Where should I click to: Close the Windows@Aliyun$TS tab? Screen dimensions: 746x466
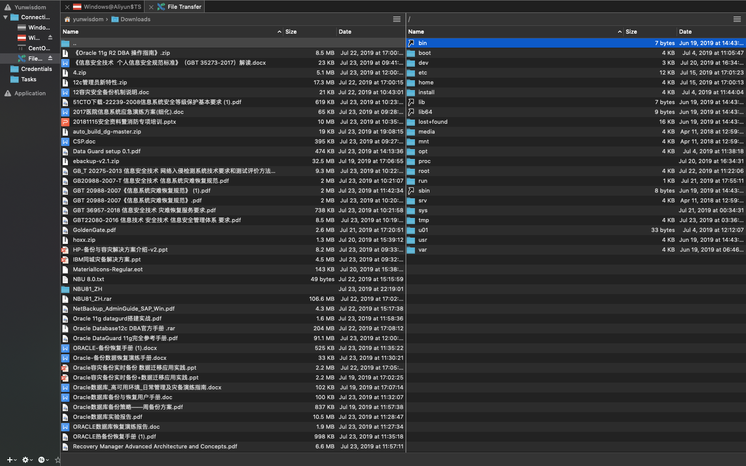pyautogui.click(x=67, y=7)
